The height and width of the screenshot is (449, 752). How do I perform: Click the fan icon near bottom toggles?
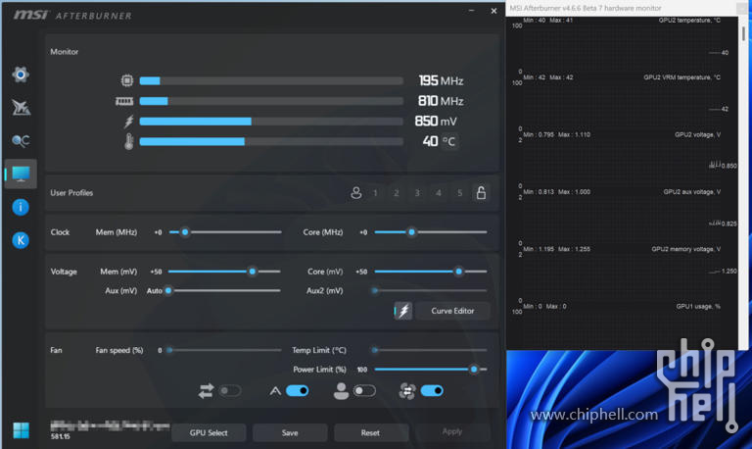pyautogui.click(x=407, y=391)
